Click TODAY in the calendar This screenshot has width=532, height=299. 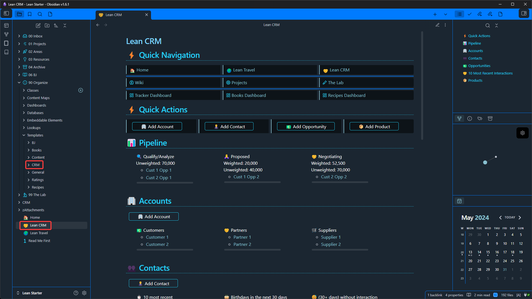pos(510,218)
